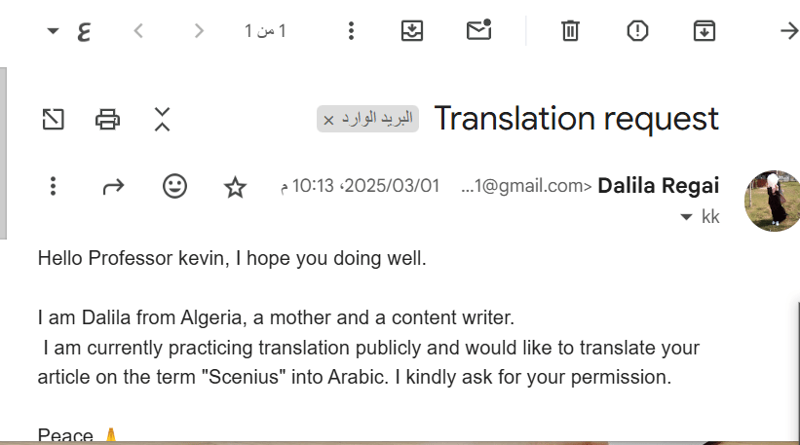Toggle collapse all for the conversation
Viewport: 800px width, 445px height.
pyautogui.click(x=162, y=120)
